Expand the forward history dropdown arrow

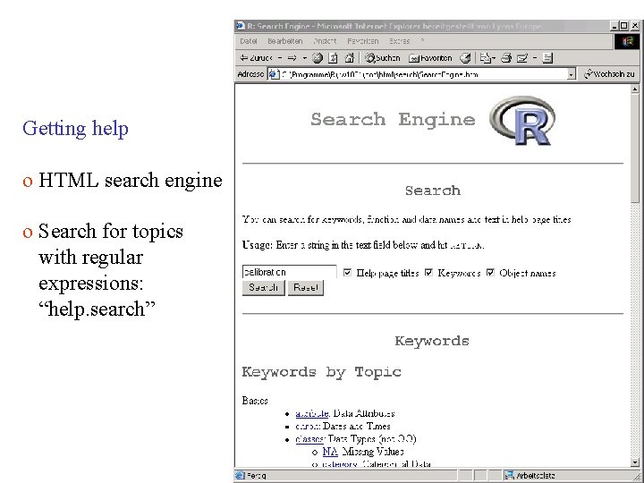[x=304, y=58]
